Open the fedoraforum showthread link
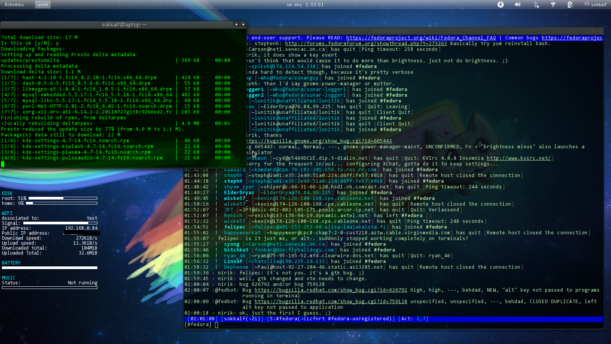The height and width of the screenshot is (344, 611). tap(366, 44)
